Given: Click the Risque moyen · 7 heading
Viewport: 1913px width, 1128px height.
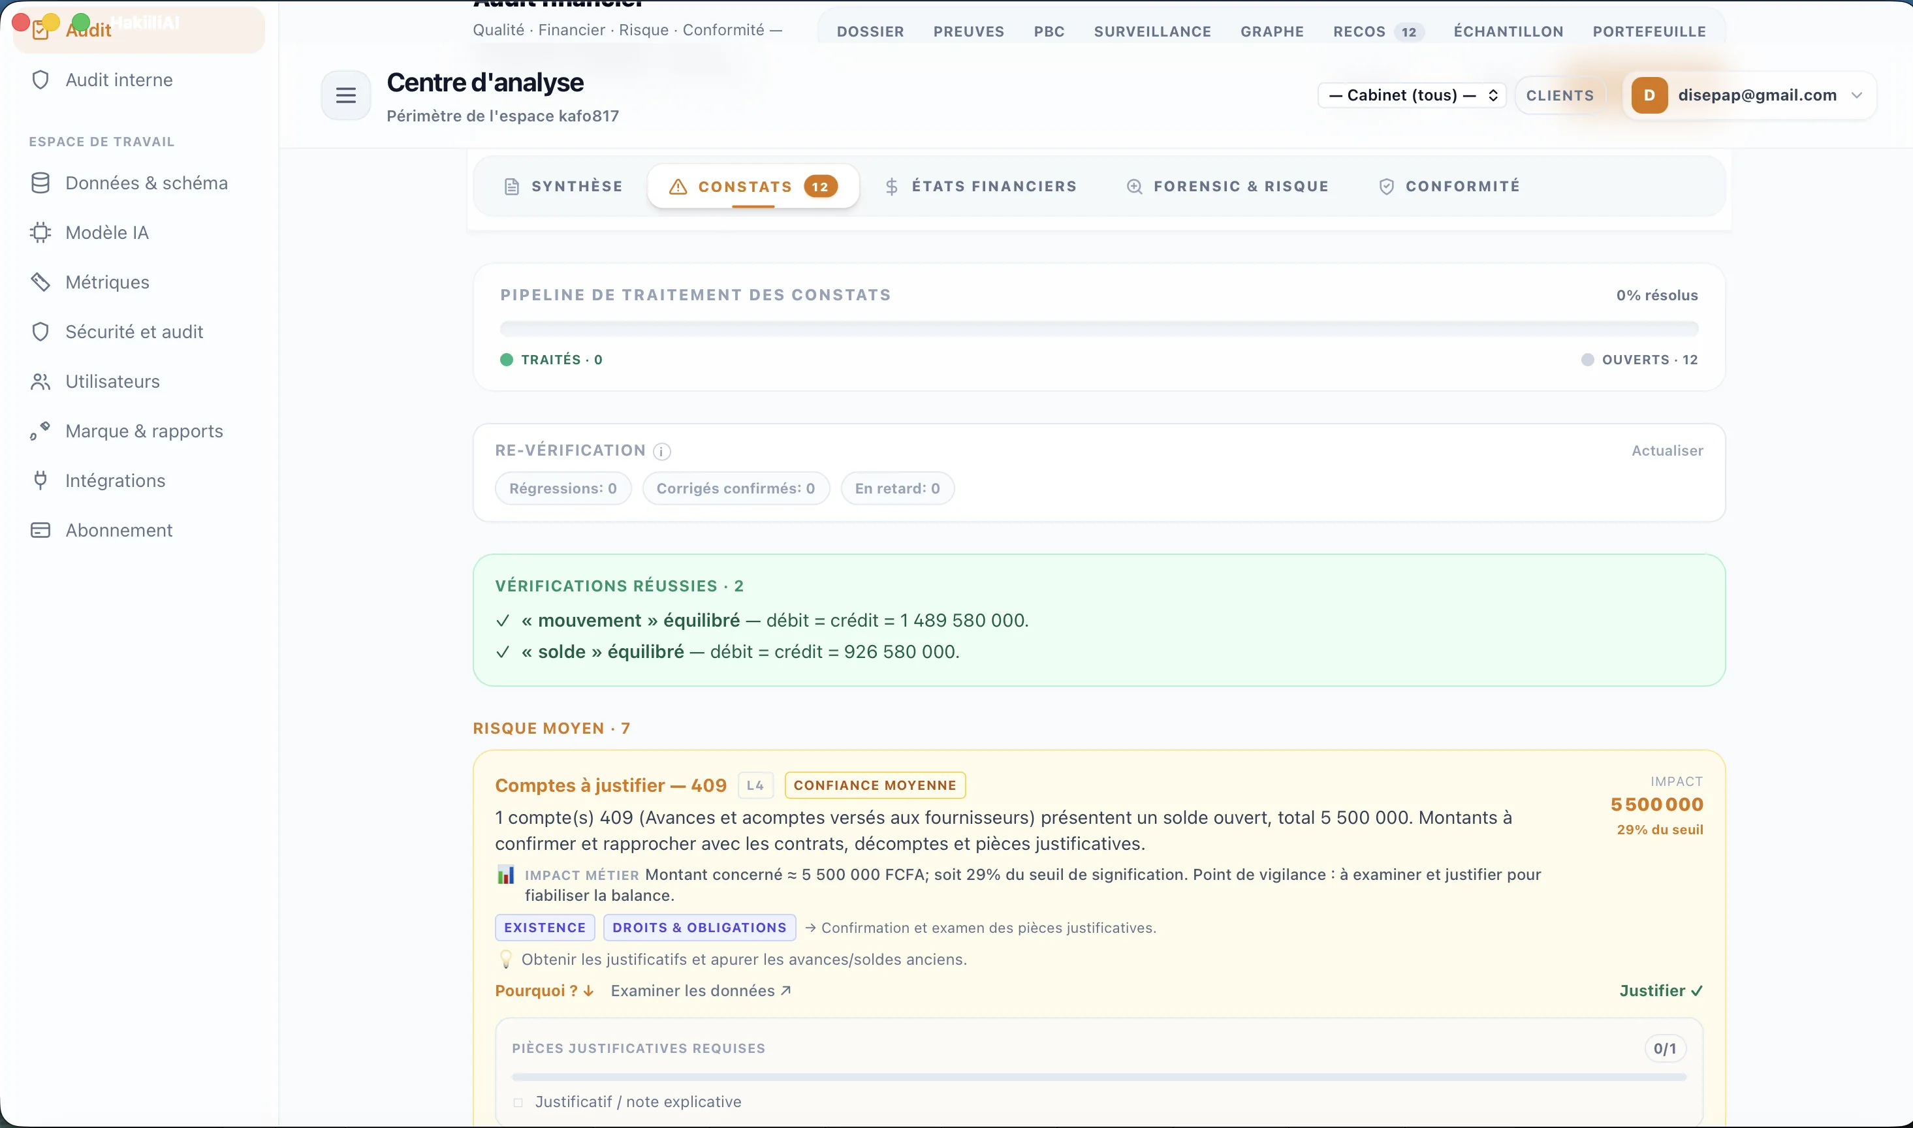Looking at the screenshot, I should point(551,728).
